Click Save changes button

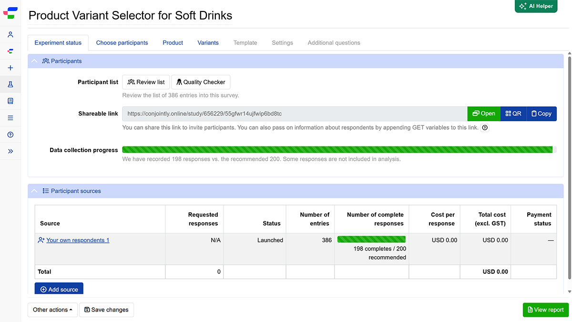click(106, 310)
